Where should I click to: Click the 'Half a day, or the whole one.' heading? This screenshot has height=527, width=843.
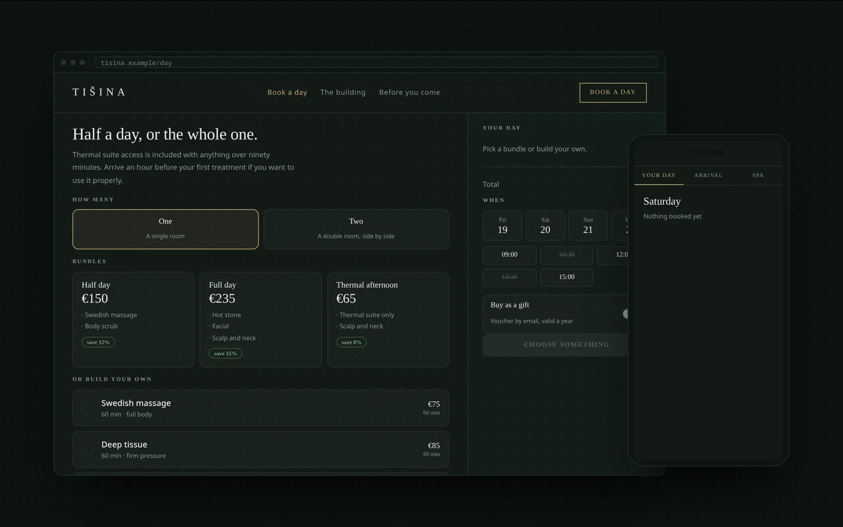click(165, 135)
